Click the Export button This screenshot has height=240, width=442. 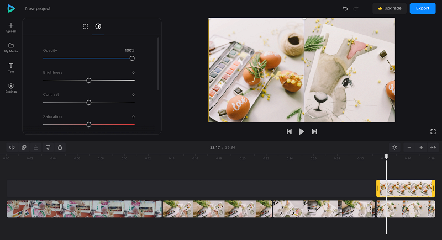click(423, 8)
